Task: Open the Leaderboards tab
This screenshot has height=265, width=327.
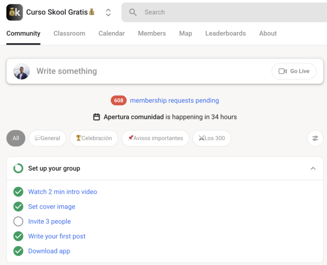Action: (225, 33)
